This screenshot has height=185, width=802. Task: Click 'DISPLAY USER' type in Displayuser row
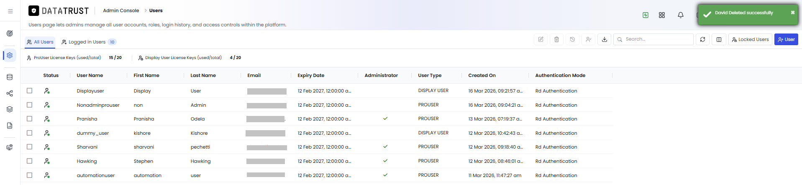433,91
